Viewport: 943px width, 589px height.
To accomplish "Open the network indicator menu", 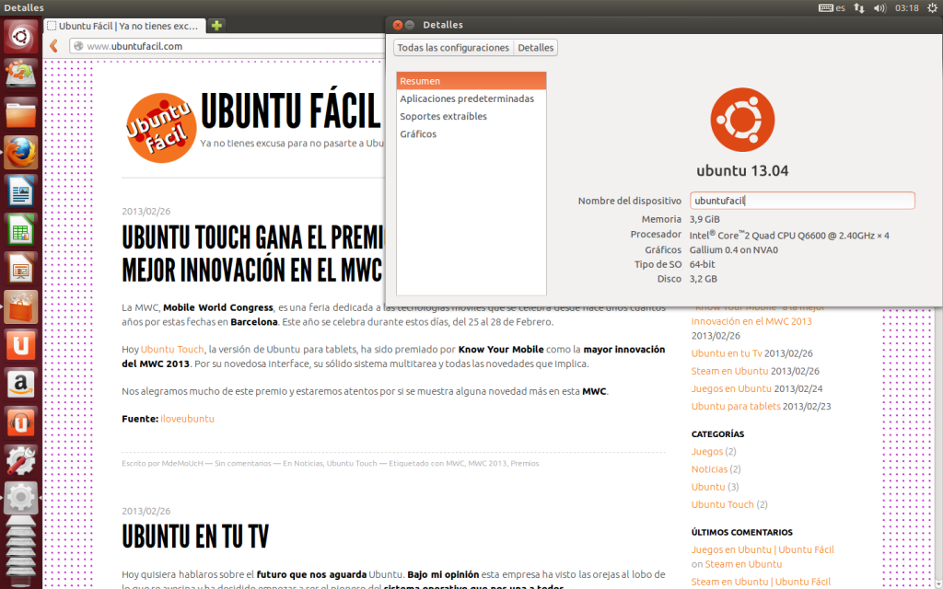I will pyautogui.click(x=859, y=7).
